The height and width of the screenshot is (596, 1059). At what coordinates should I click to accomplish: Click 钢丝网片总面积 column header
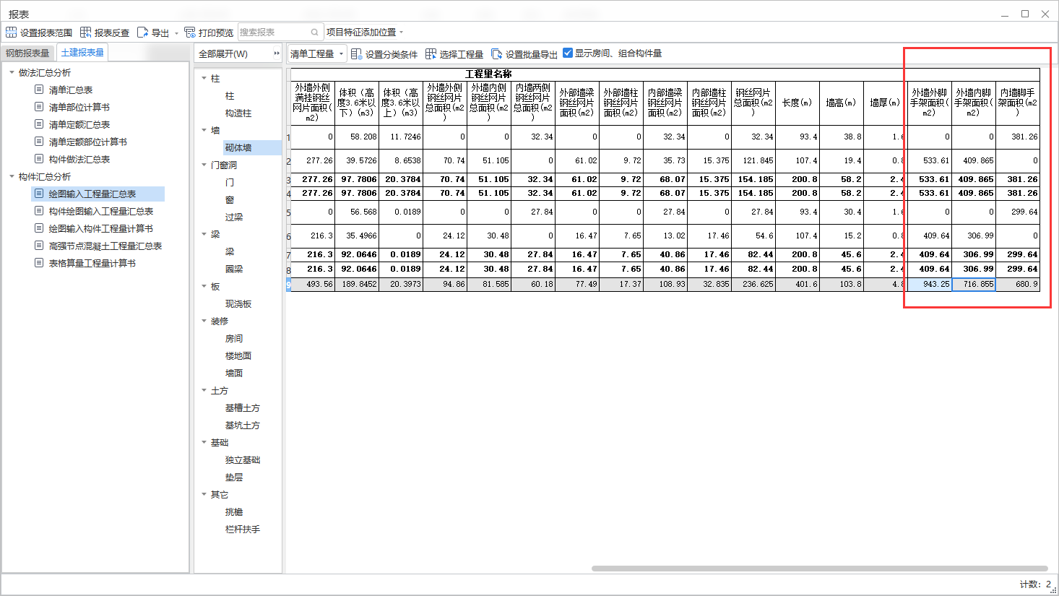point(753,103)
